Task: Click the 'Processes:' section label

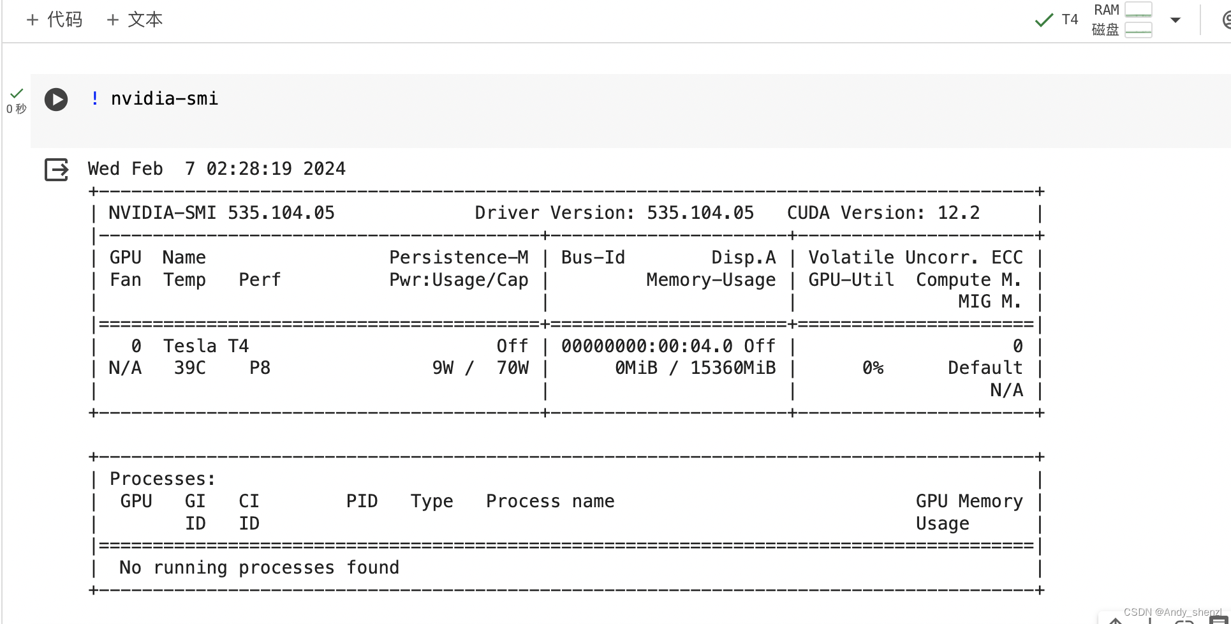Action: pos(163,479)
